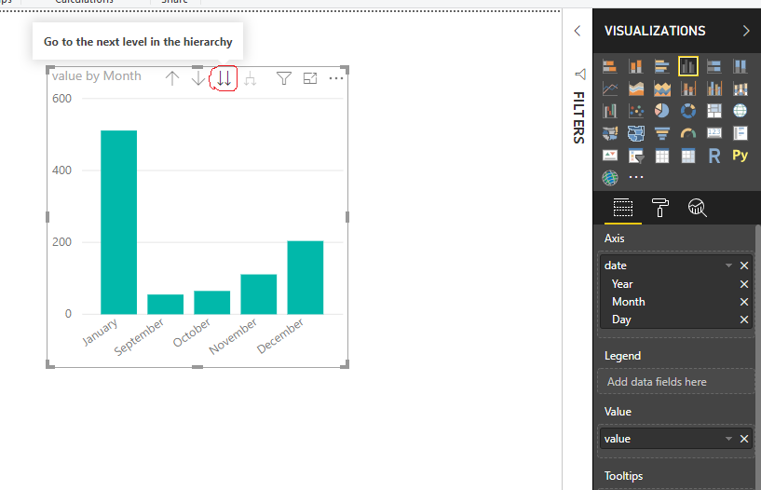This screenshot has height=490, width=761.
Task: Choose the Waterfall chart visualization
Action: pyautogui.click(x=610, y=111)
